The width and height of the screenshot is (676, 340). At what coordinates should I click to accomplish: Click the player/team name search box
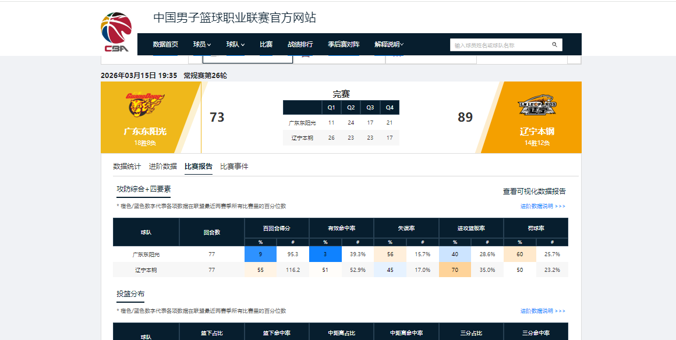coord(501,44)
